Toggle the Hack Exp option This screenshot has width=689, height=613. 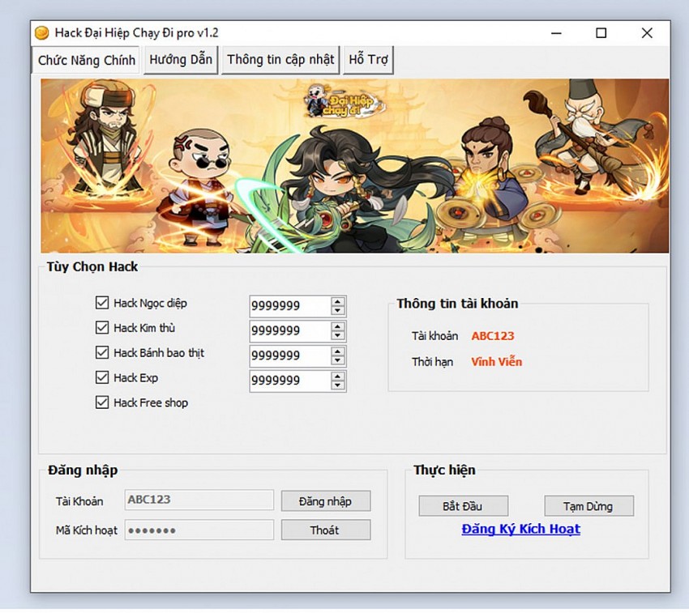102,377
